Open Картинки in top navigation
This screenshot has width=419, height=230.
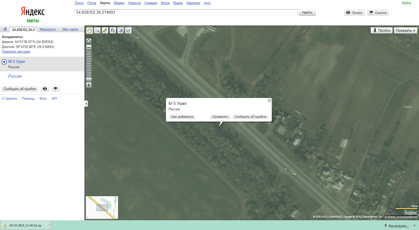pyautogui.click(x=193, y=3)
